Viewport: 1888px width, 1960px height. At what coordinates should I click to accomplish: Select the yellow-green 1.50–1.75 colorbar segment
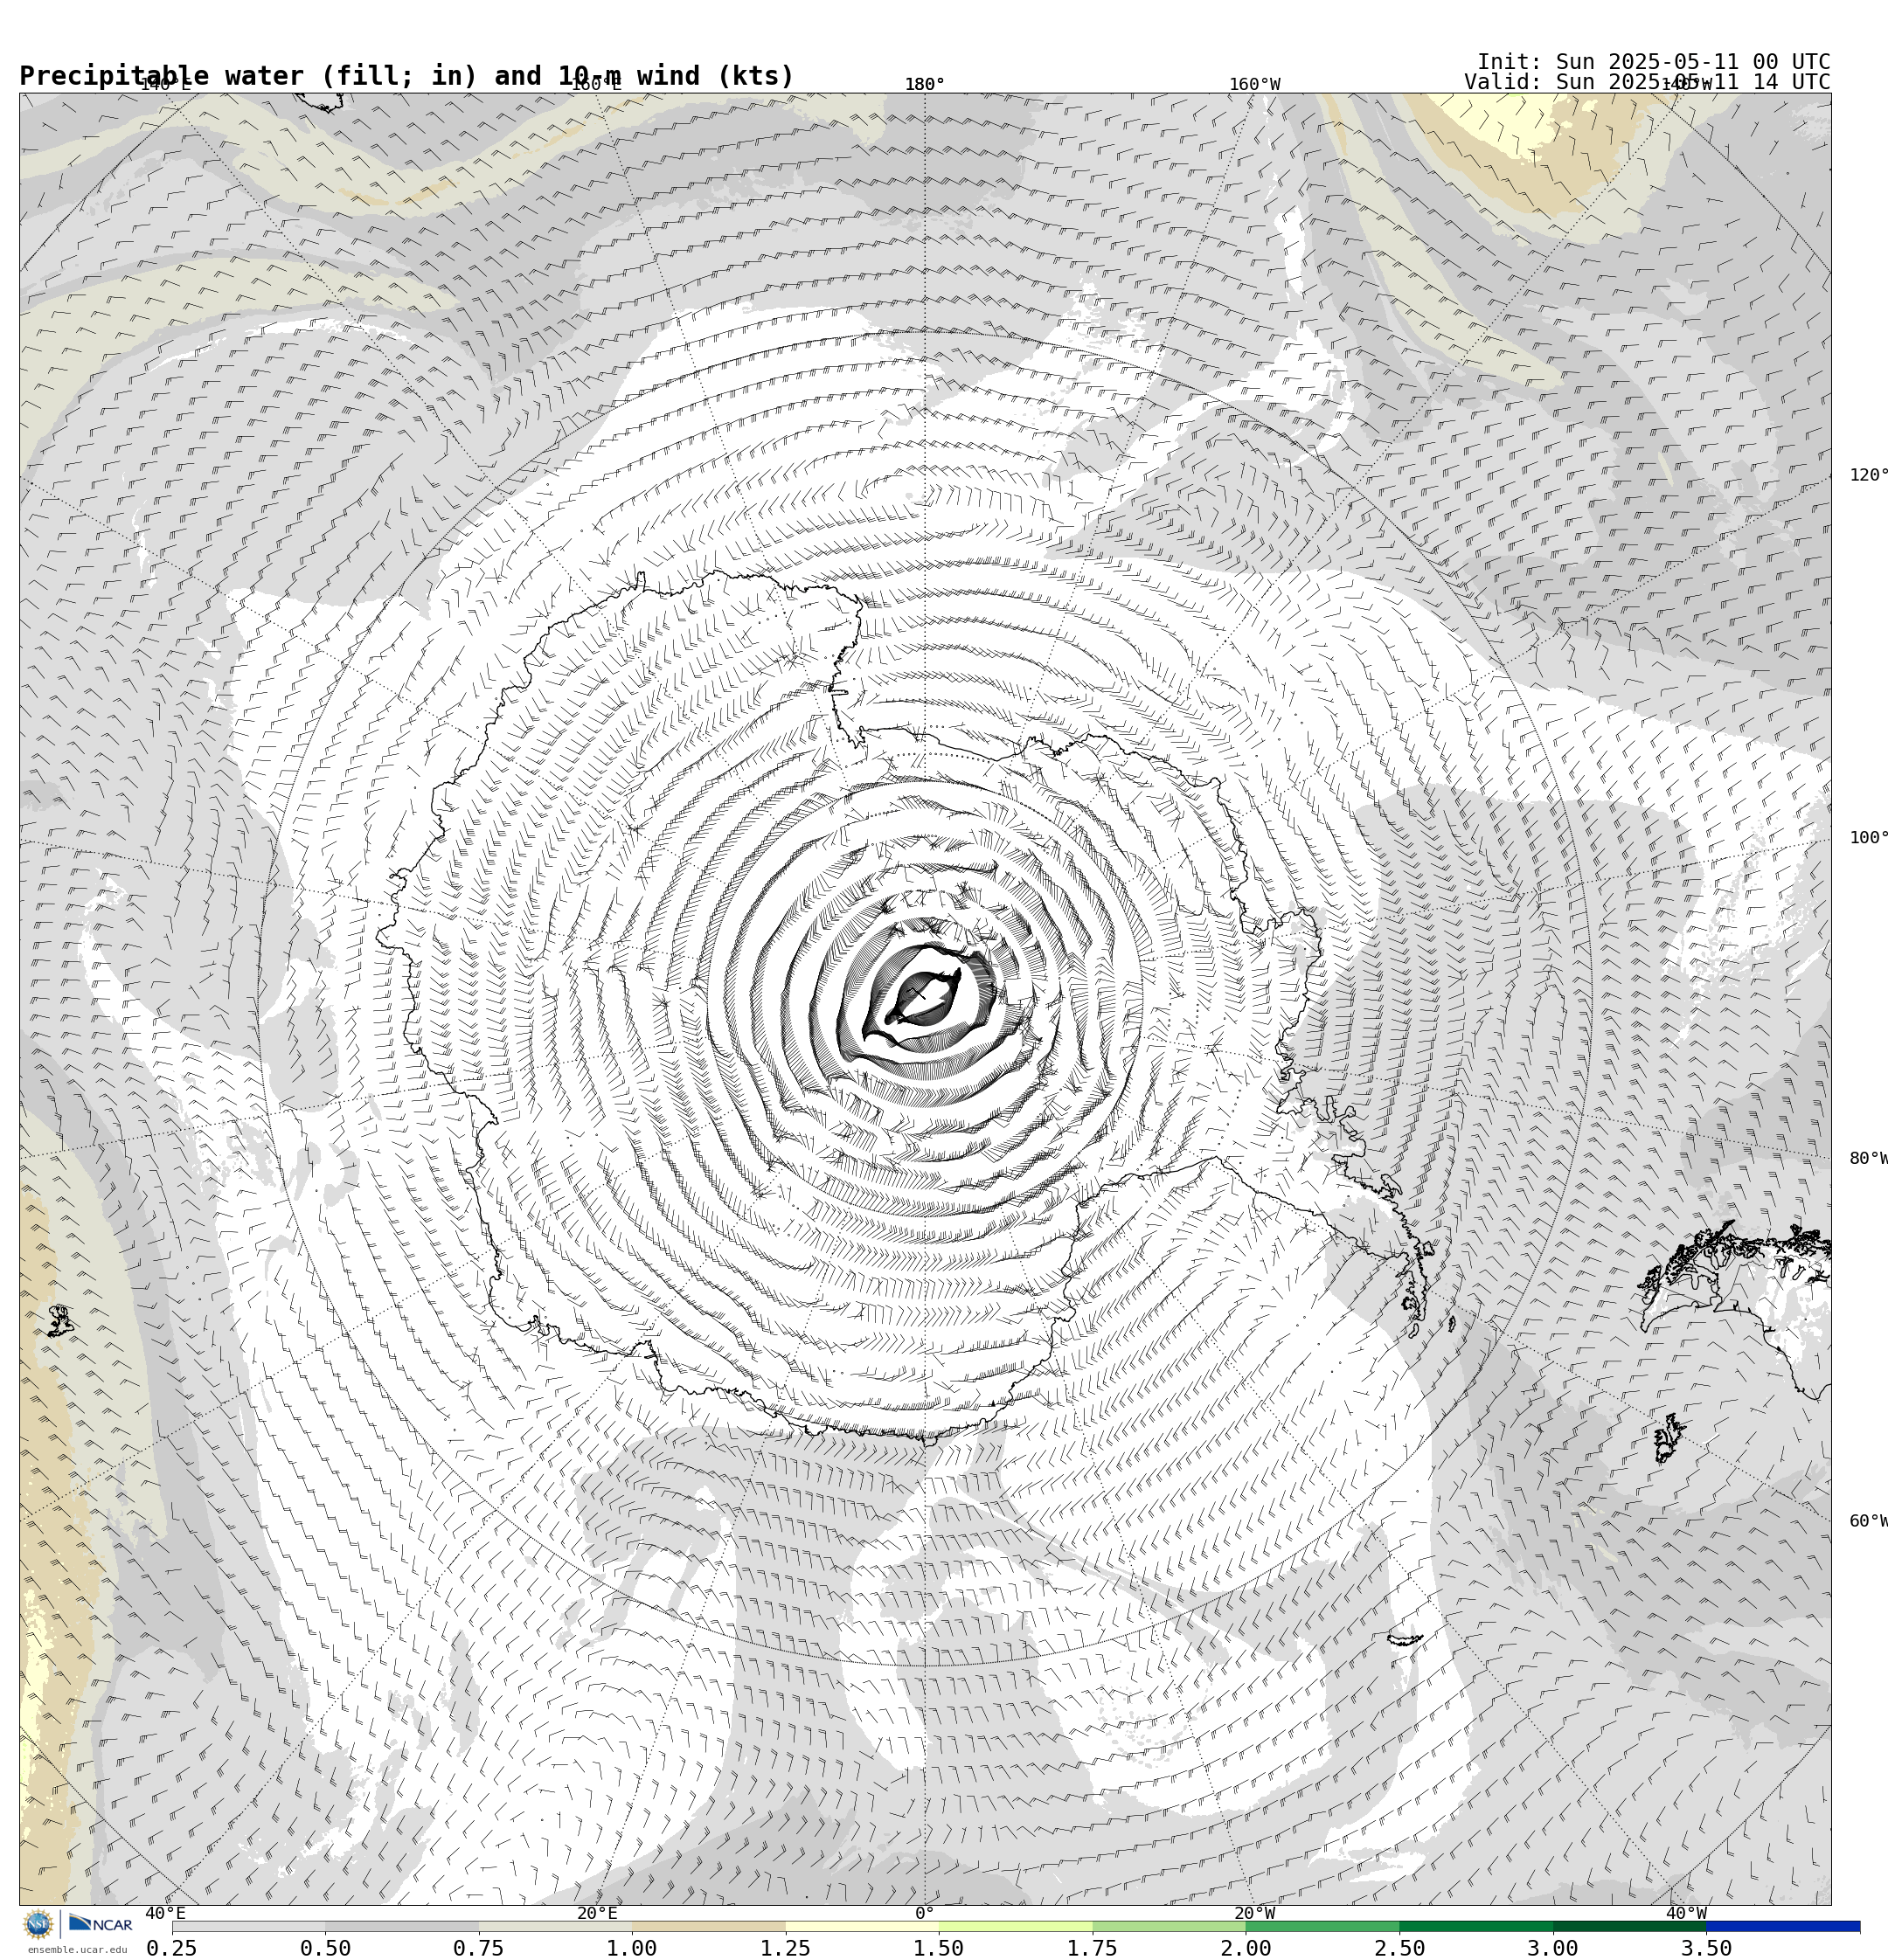point(1016,1926)
